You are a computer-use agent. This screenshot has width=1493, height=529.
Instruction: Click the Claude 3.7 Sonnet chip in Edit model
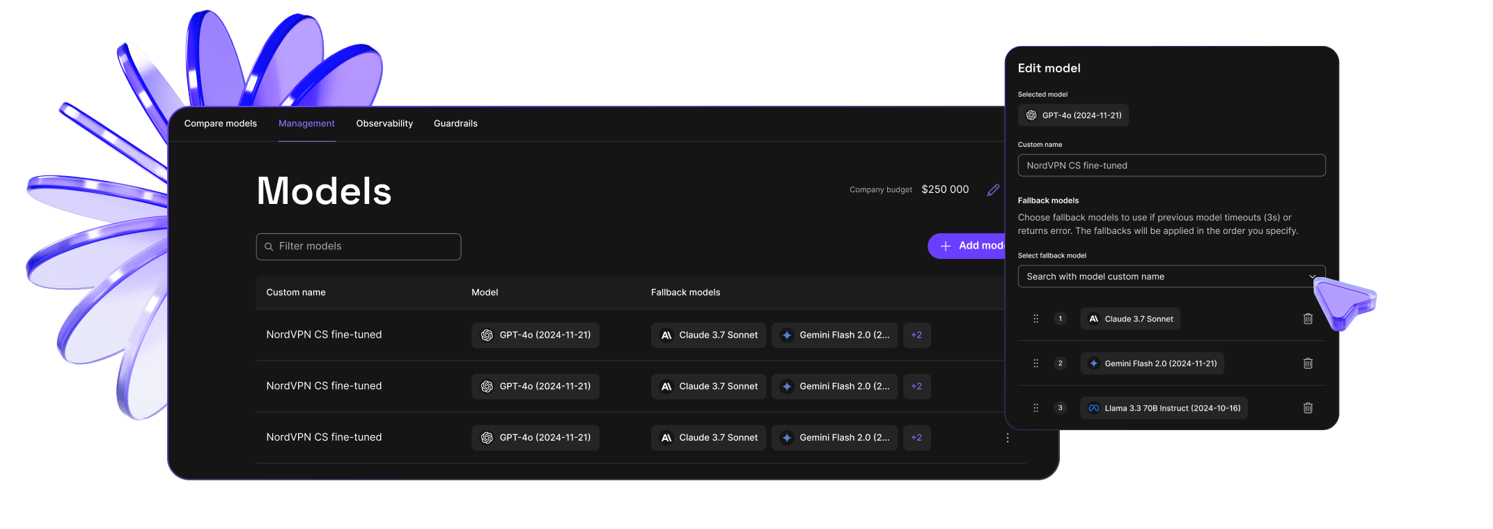1130,319
